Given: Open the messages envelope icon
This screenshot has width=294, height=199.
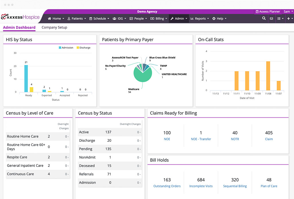Looking at the screenshot, I should coord(271,18).
